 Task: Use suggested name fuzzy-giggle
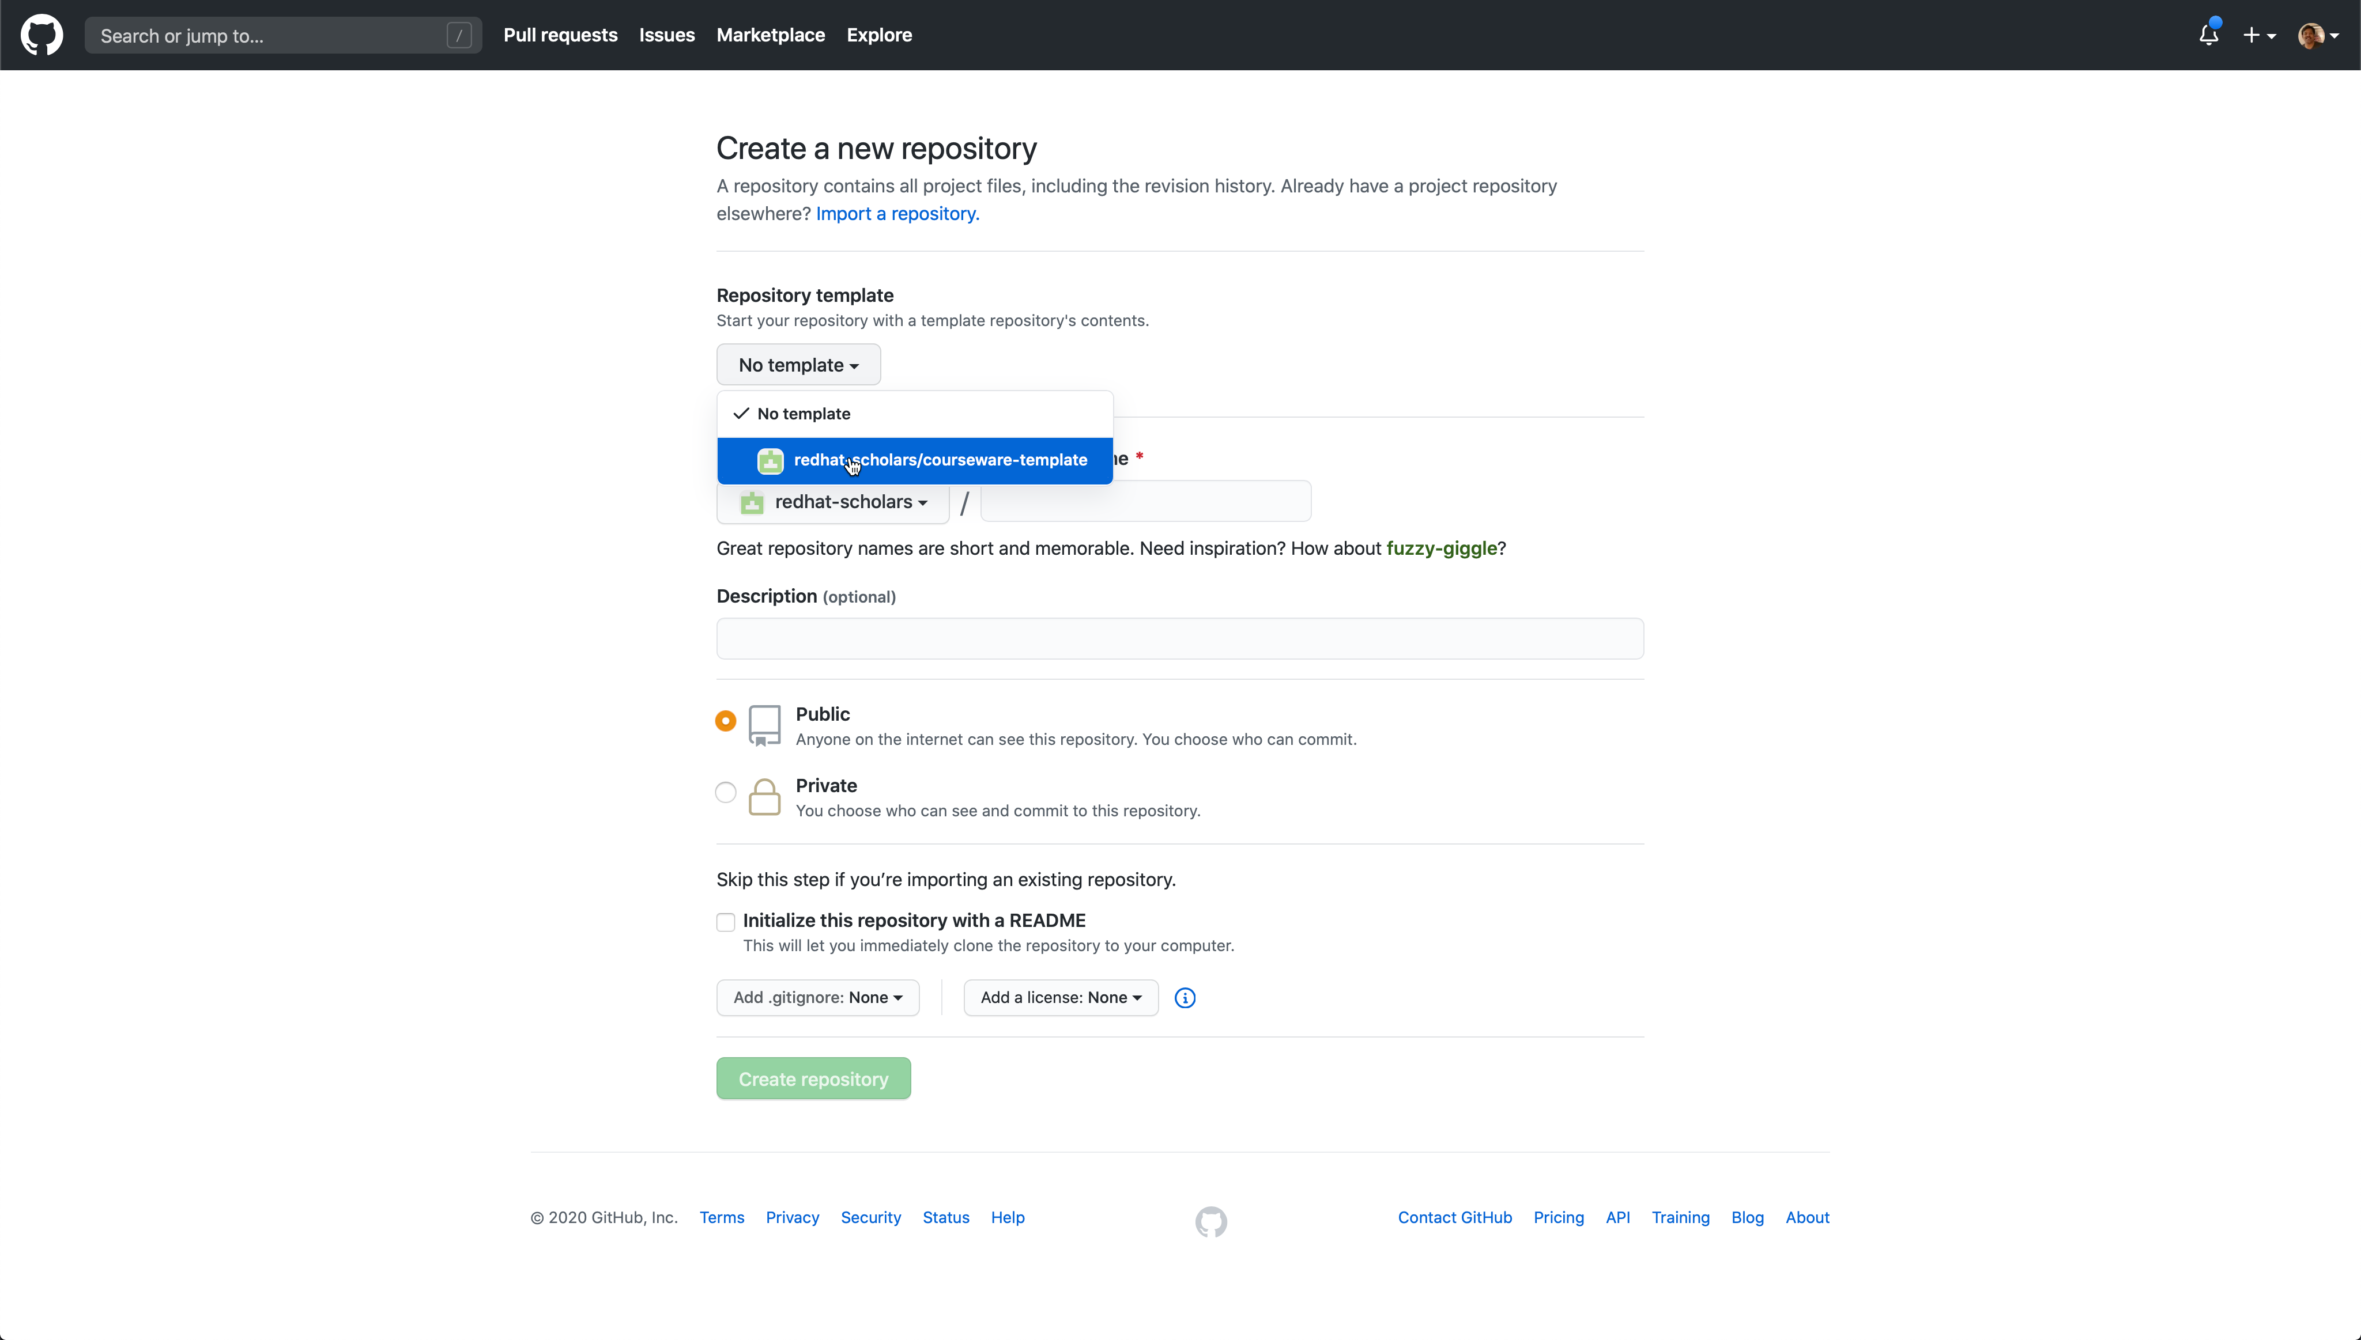(1441, 548)
